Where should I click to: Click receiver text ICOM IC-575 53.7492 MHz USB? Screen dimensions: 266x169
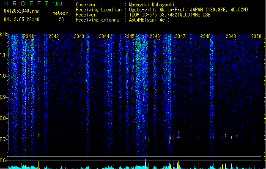170,15
